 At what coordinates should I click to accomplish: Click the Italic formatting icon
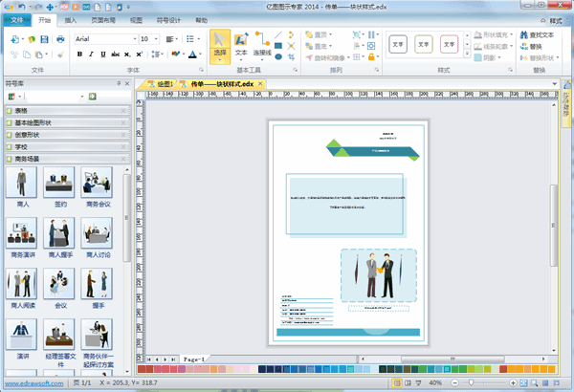pyautogui.click(x=91, y=54)
